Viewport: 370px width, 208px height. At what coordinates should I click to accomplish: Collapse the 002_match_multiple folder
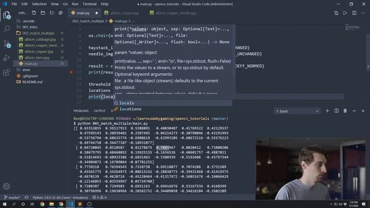point(38,34)
